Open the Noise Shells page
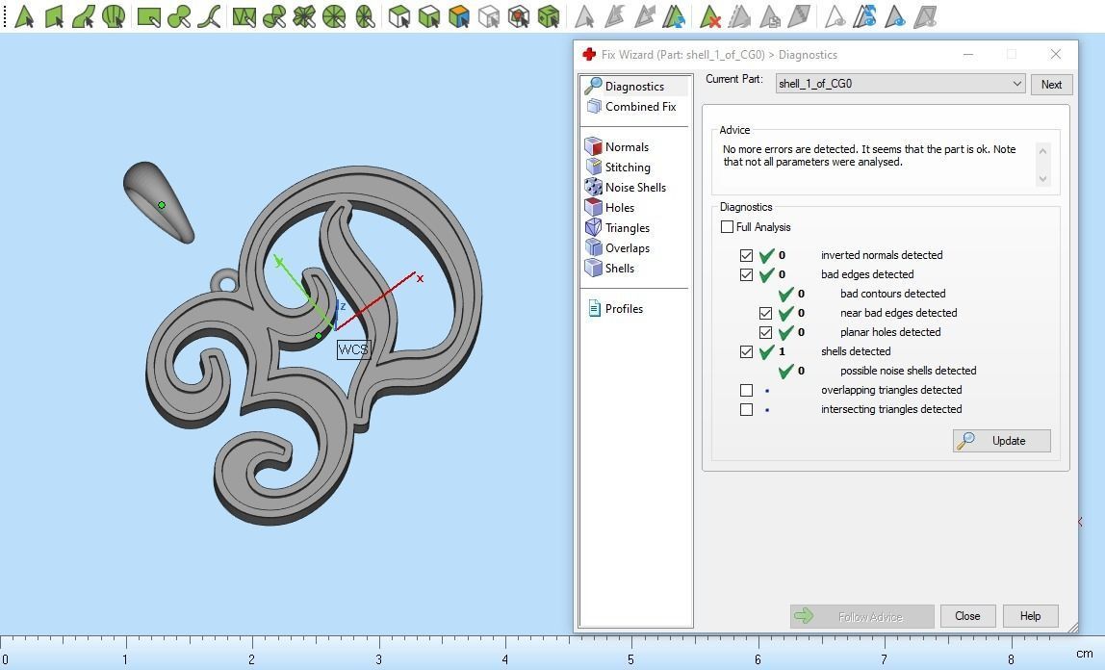 [635, 188]
